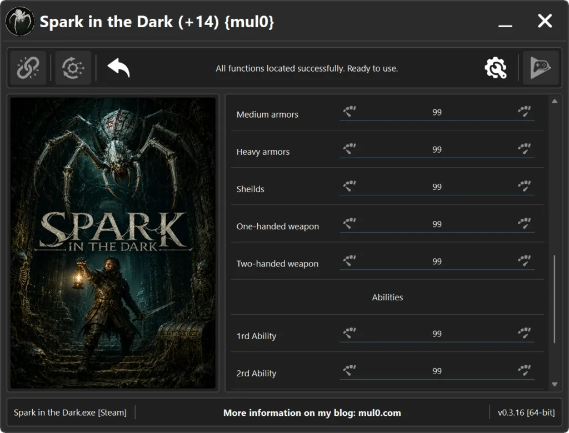Click left hand icon for Sheilds
The width and height of the screenshot is (569, 433).
click(350, 186)
